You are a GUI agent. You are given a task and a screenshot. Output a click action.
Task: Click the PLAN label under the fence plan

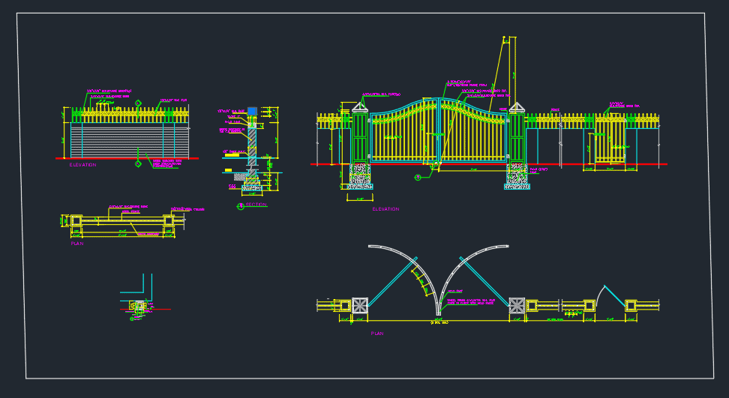click(77, 244)
